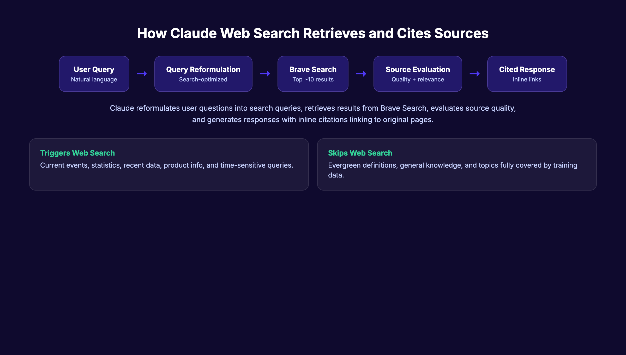Image resolution: width=626 pixels, height=355 pixels.
Task: Click the Triggers Web Search heading
Action: [77, 153]
